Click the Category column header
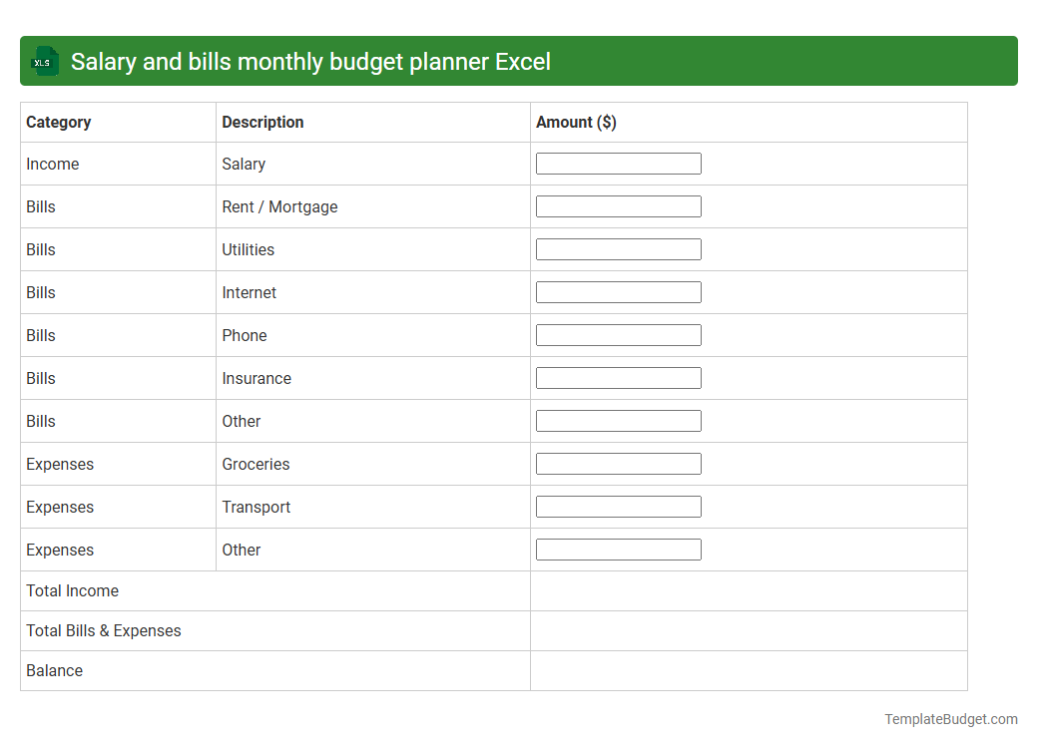The height and width of the screenshot is (748, 1038). pyautogui.click(x=59, y=122)
